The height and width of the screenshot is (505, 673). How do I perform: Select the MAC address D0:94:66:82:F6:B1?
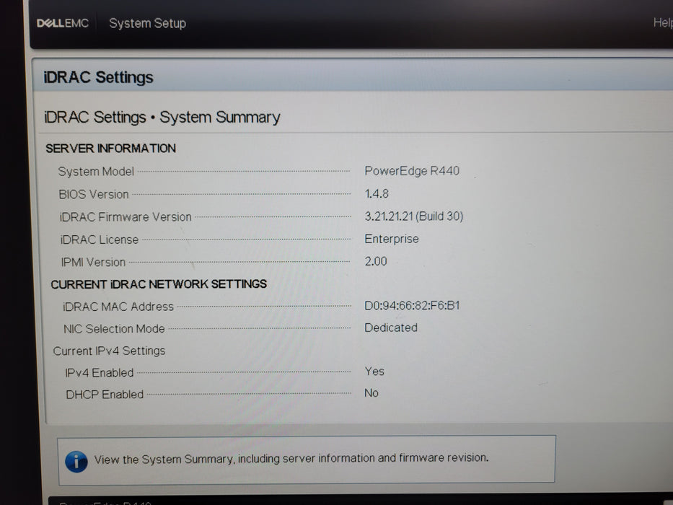pos(412,305)
